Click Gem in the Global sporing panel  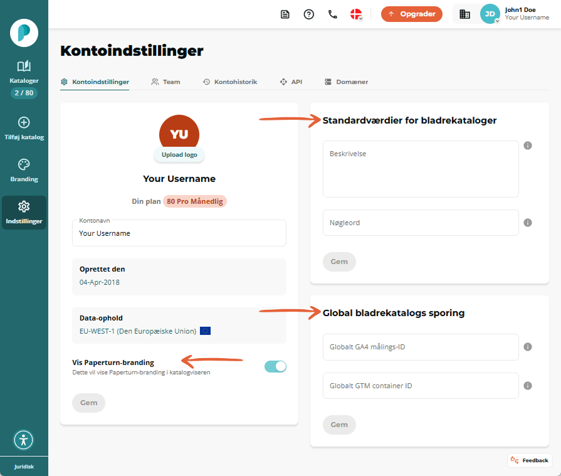(x=339, y=425)
